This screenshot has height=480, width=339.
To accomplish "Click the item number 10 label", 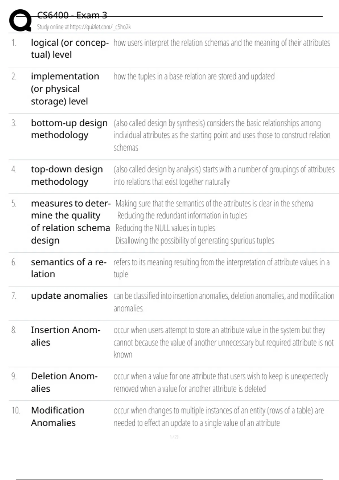I will tap(16, 410).
